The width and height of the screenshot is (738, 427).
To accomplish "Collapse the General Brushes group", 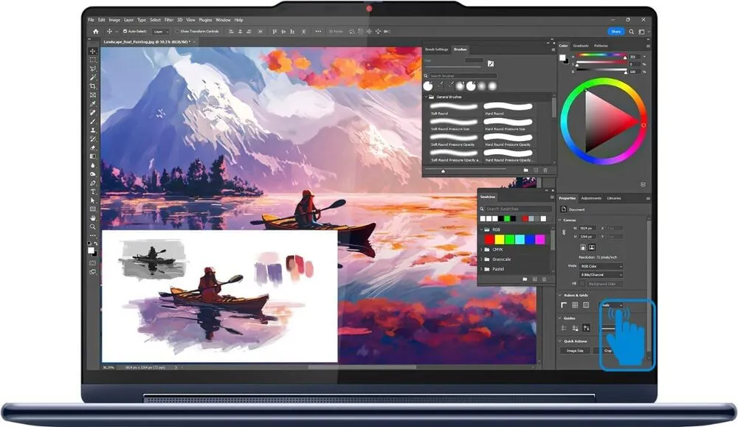I will point(427,97).
